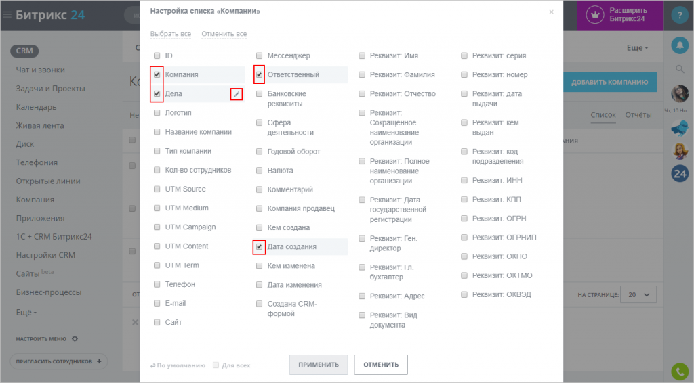694x383 pixels.
Task: Click the ПРИМЕНИТЬ button
Action: 319,365
